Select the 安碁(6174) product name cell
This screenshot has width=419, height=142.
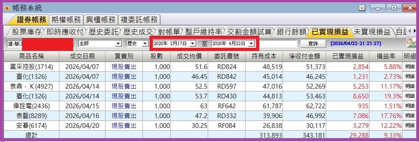[31, 126]
